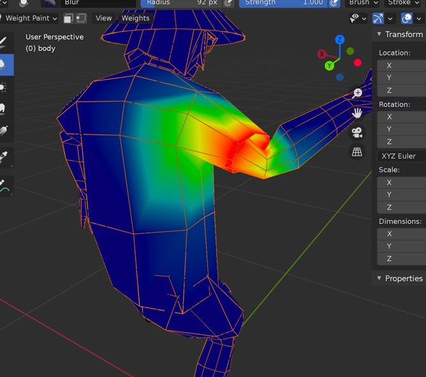Select the Gradient weight tool
Viewport: 426px width, 377px height.
pyautogui.click(x=5, y=131)
